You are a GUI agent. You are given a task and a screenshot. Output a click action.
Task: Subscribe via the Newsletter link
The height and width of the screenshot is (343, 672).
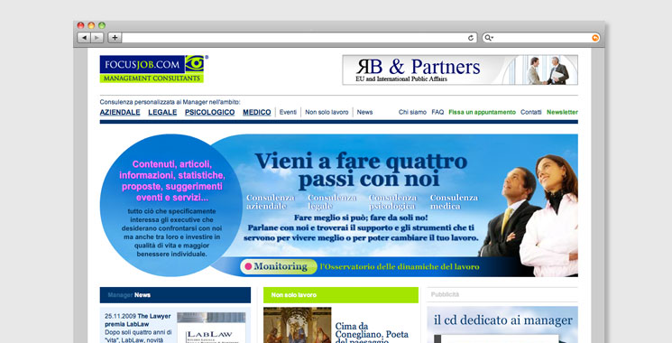[x=562, y=112]
